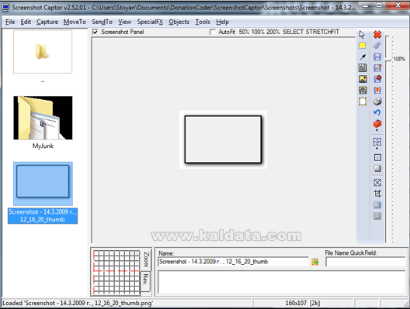The width and height of the screenshot is (410, 309).
Task: Open the Help menu
Action: coord(223,22)
